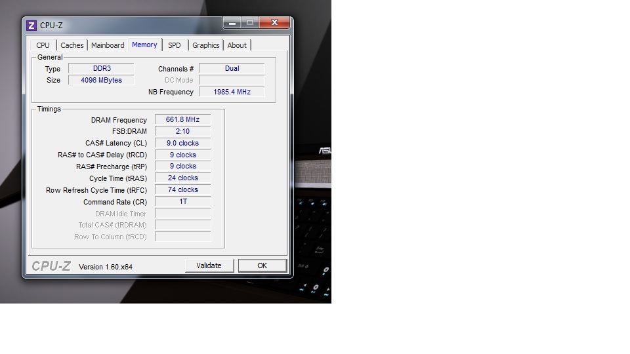Click the Channels # field showing Dual
Viewport: 630px width, 354px height.
[x=232, y=69]
